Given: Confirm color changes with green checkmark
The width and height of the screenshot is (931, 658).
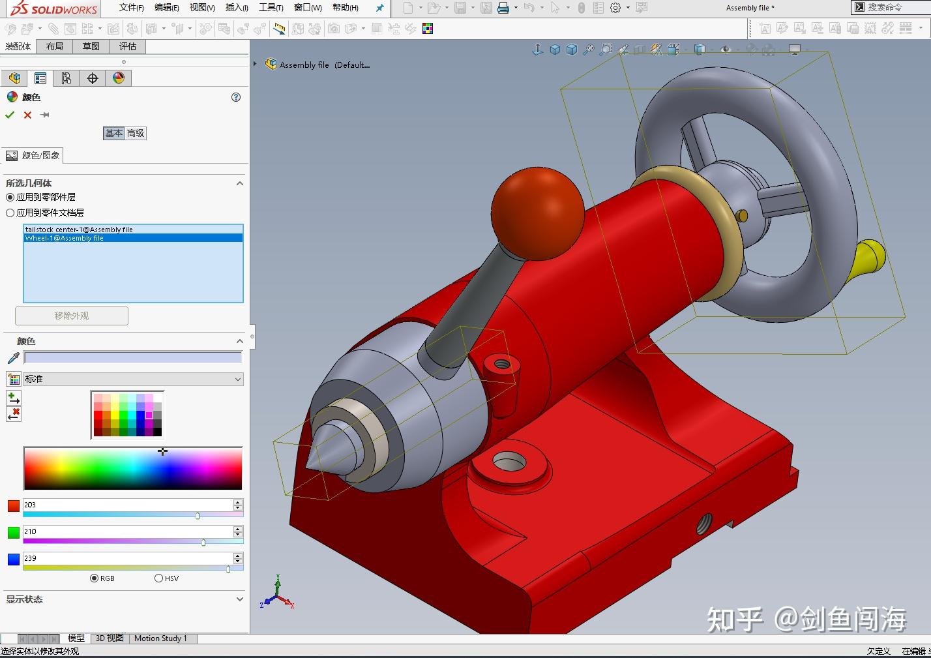Looking at the screenshot, I should pos(9,115).
